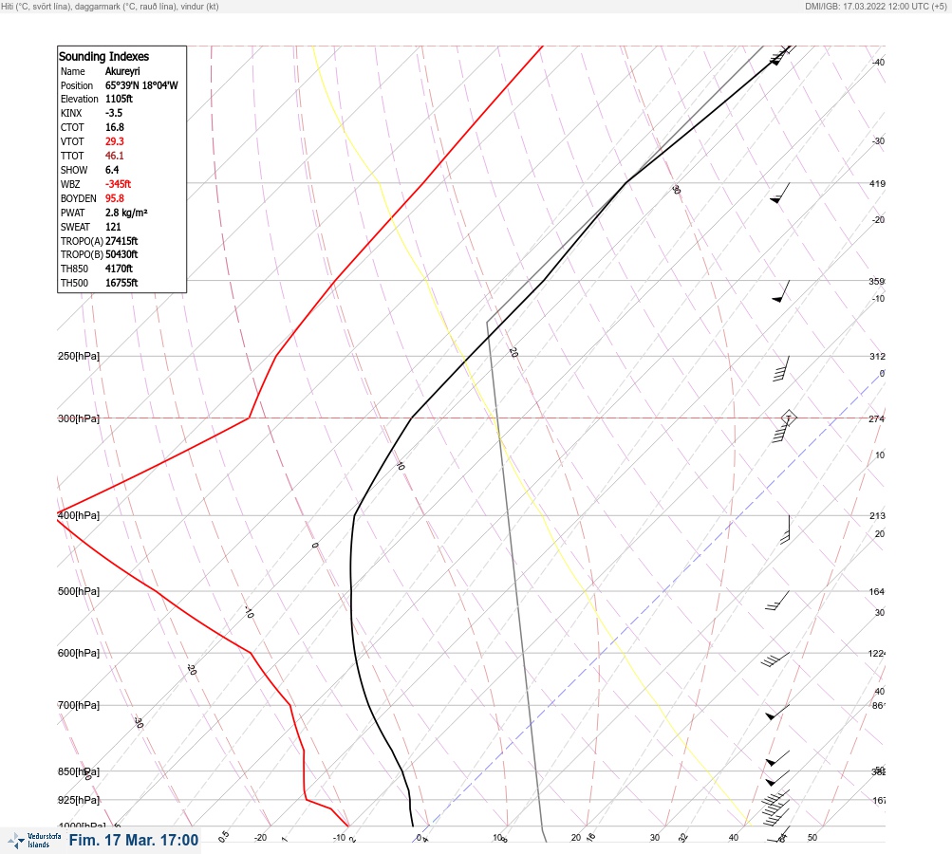This screenshot has height=854, width=952.
Task: Select the station name 'Akureyri'
Action: (122, 71)
